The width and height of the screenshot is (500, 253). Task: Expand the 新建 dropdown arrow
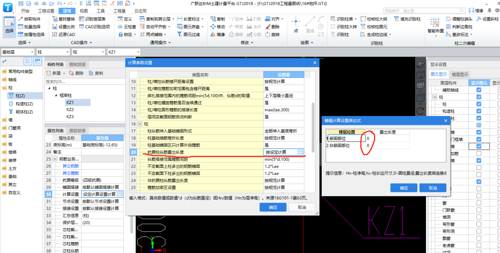64,73
